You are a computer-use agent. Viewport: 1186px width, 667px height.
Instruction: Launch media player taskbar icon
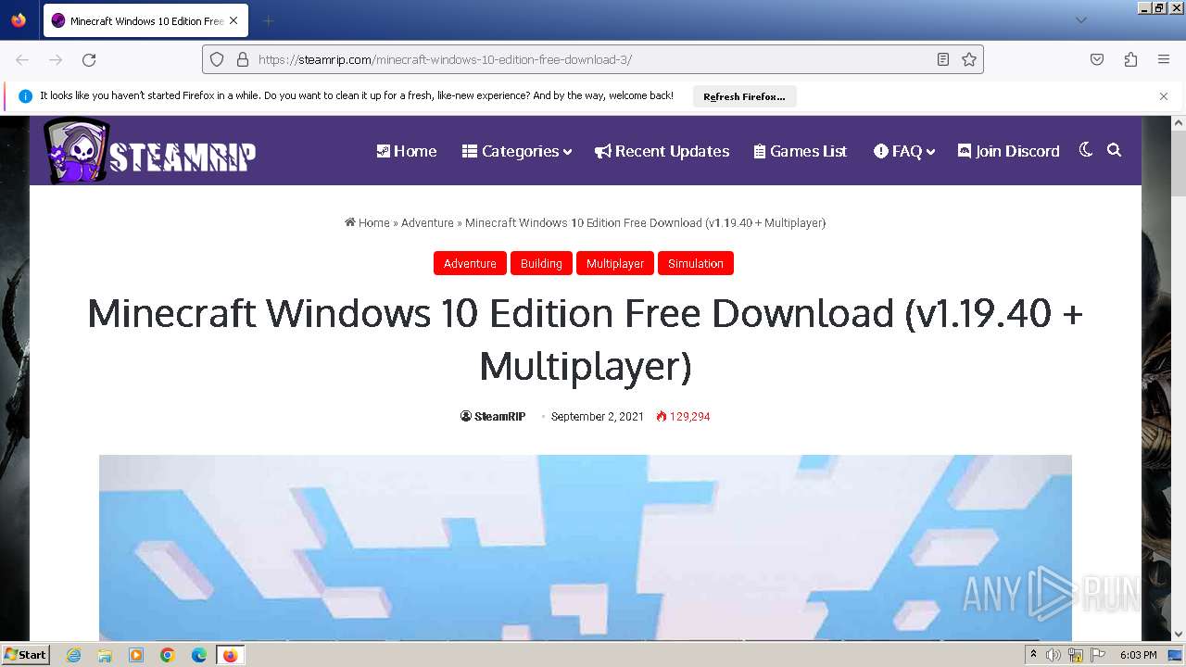[x=136, y=655]
